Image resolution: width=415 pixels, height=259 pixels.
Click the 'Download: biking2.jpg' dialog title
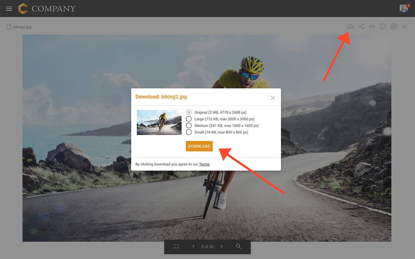161,97
